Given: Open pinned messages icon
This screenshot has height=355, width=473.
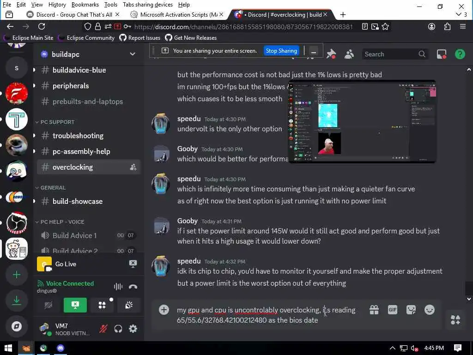Looking at the screenshot, I should tap(331, 55).
